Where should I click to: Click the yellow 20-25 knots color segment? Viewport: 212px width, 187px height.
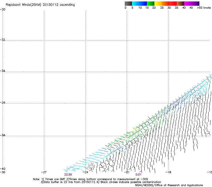(158, 3)
